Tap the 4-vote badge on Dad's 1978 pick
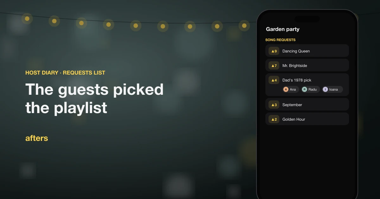 point(274,80)
